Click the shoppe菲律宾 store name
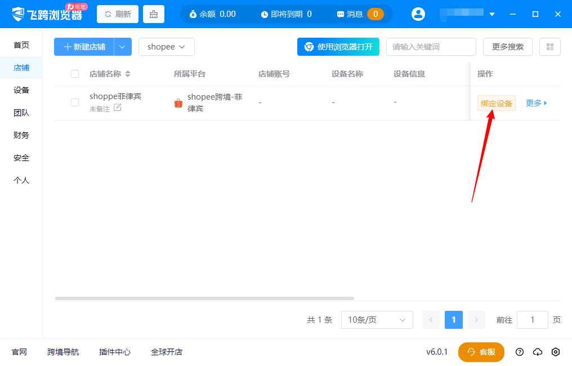 (115, 96)
